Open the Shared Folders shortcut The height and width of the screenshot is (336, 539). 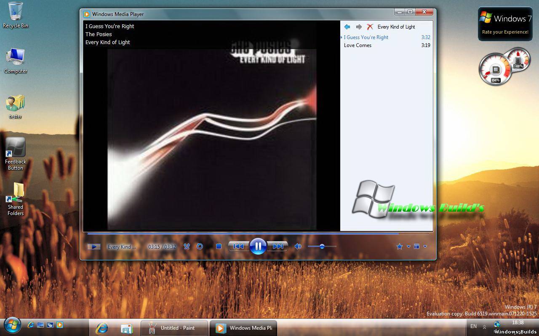(16, 199)
